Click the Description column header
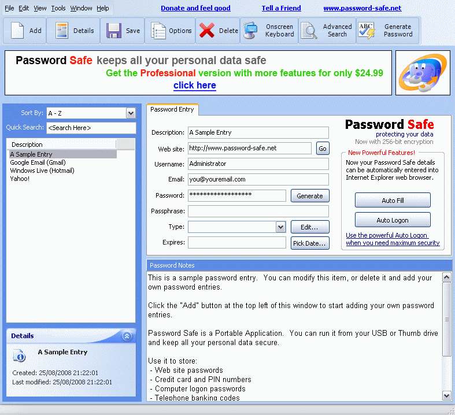455x415 pixels. point(62,144)
